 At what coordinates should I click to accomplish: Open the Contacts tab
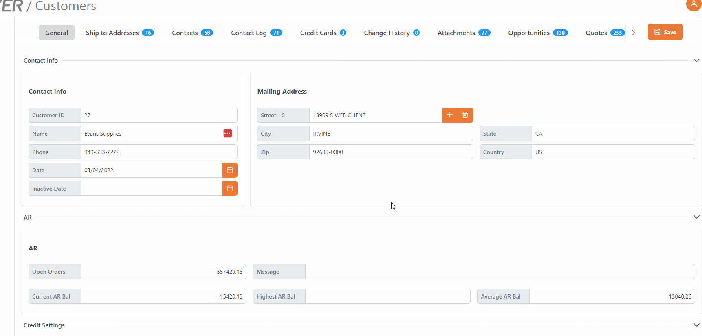[192, 33]
